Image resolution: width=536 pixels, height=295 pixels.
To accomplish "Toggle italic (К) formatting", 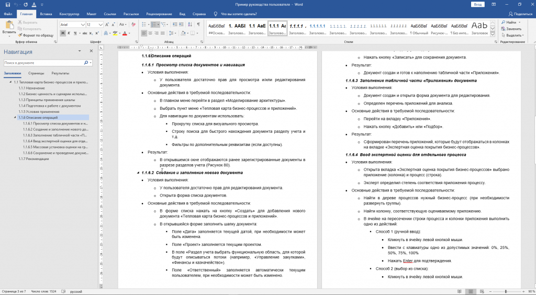I will [x=69, y=33].
